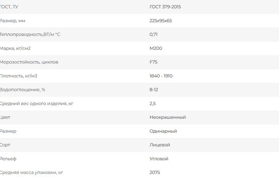The width and height of the screenshot is (279, 178).
Task: Click the average weight value 2,5
Action: pos(152,103)
